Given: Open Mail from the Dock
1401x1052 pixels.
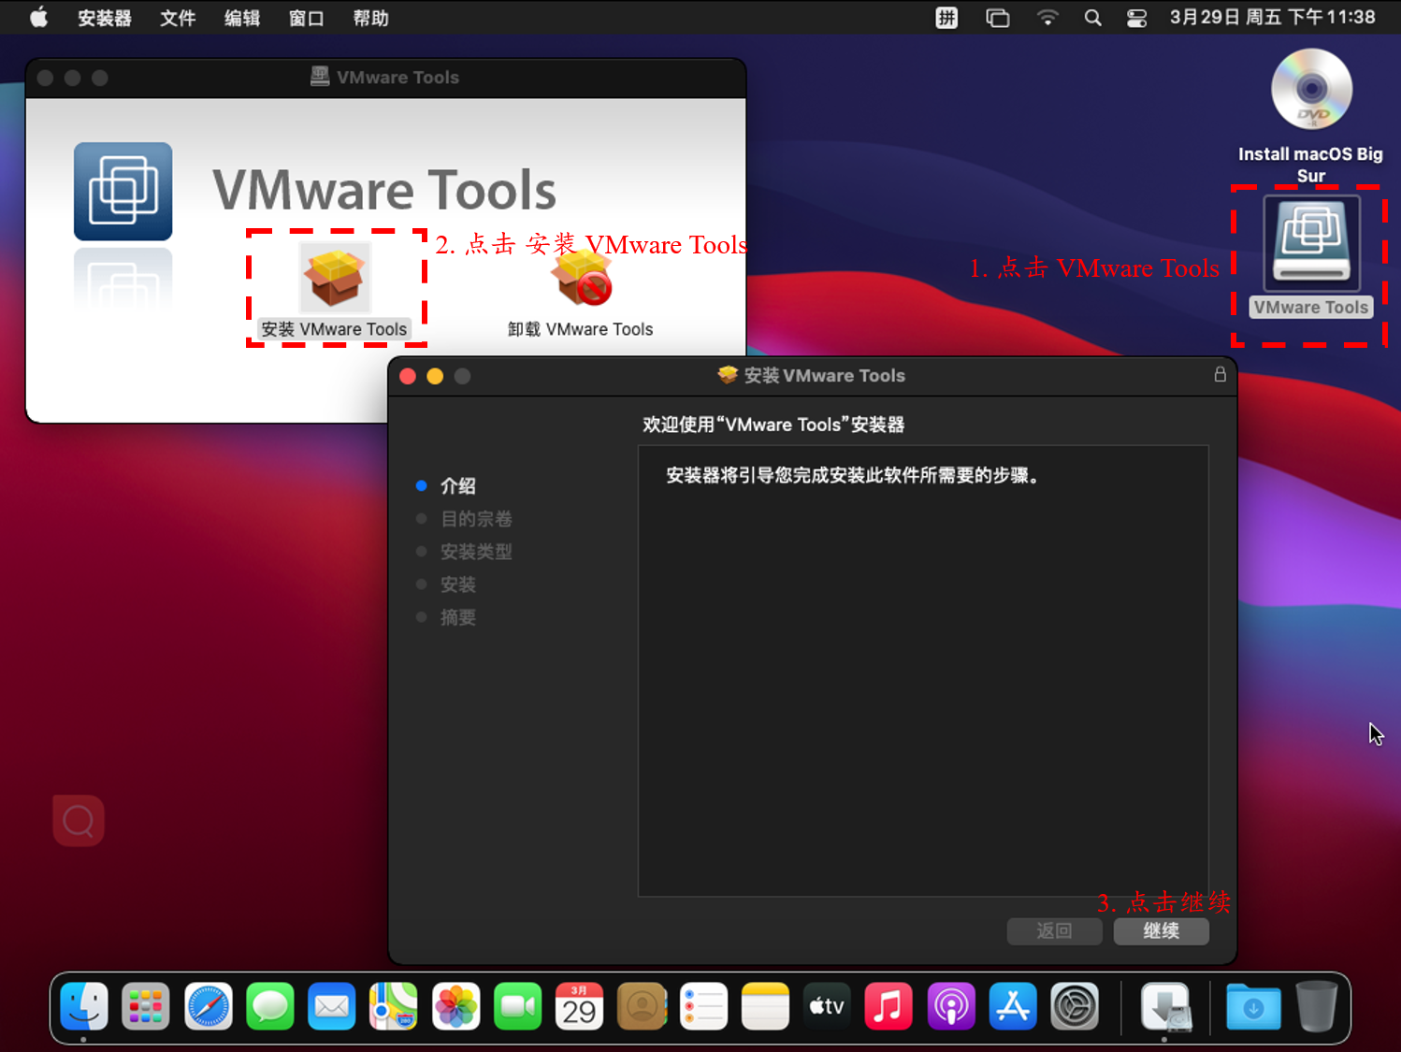Looking at the screenshot, I should click(332, 1006).
